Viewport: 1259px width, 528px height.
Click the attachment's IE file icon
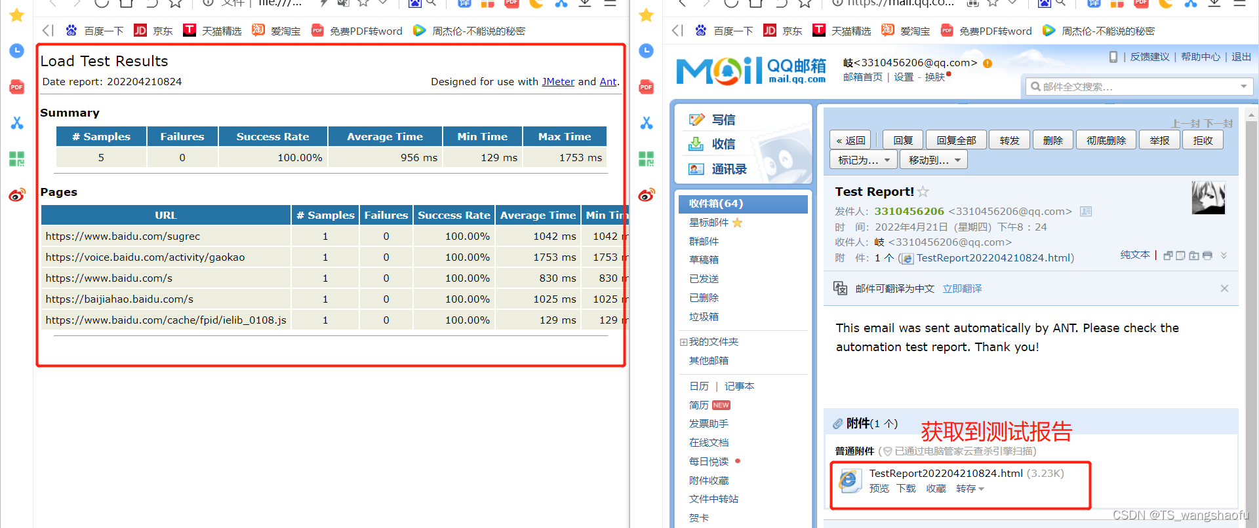pyautogui.click(x=849, y=481)
